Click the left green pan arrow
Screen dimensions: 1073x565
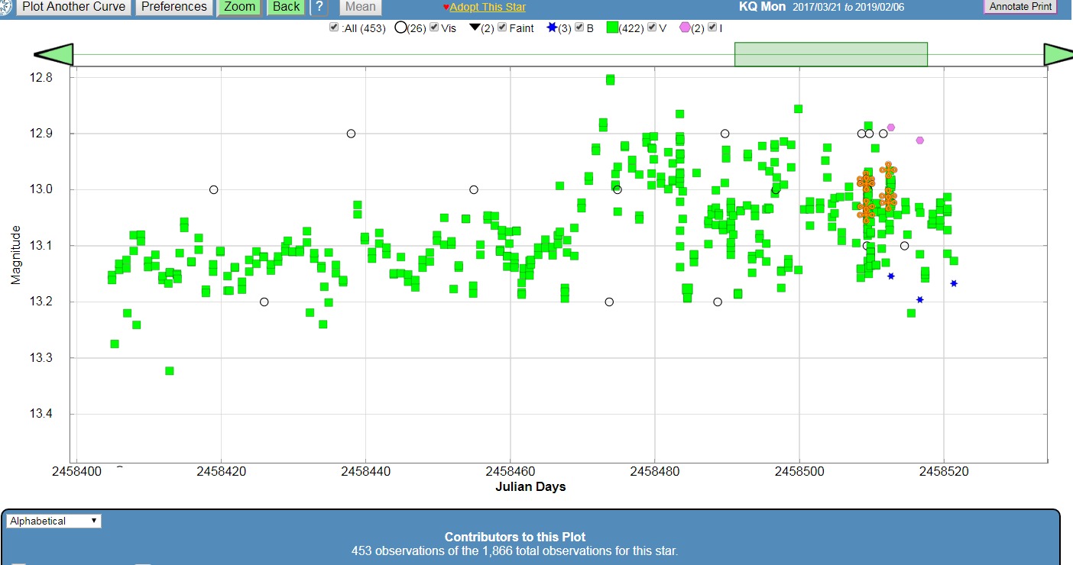53,54
